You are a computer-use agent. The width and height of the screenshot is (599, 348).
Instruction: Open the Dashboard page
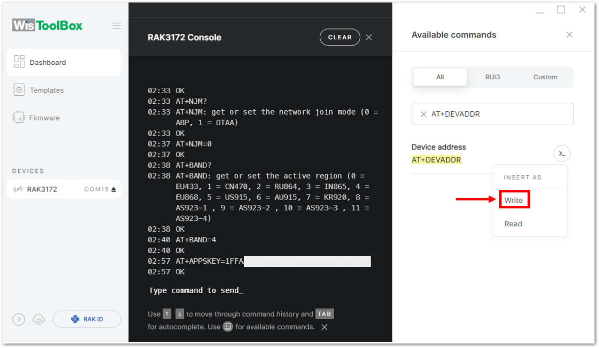coord(64,62)
